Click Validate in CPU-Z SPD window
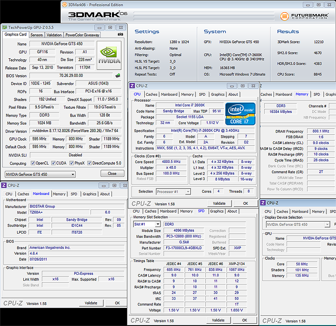The width and height of the screenshot is (336, 326). click(x=218, y=320)
